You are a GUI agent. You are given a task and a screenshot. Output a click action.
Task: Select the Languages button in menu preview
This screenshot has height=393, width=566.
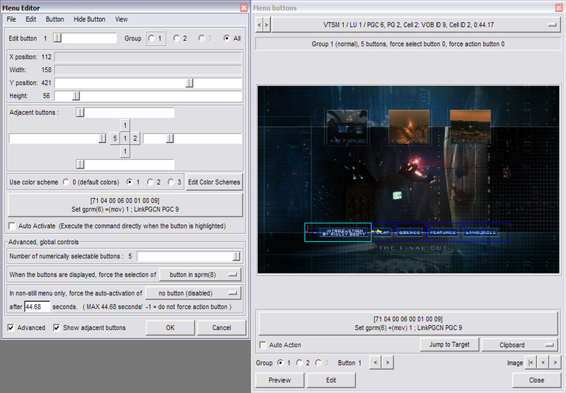tap(487, 233)
